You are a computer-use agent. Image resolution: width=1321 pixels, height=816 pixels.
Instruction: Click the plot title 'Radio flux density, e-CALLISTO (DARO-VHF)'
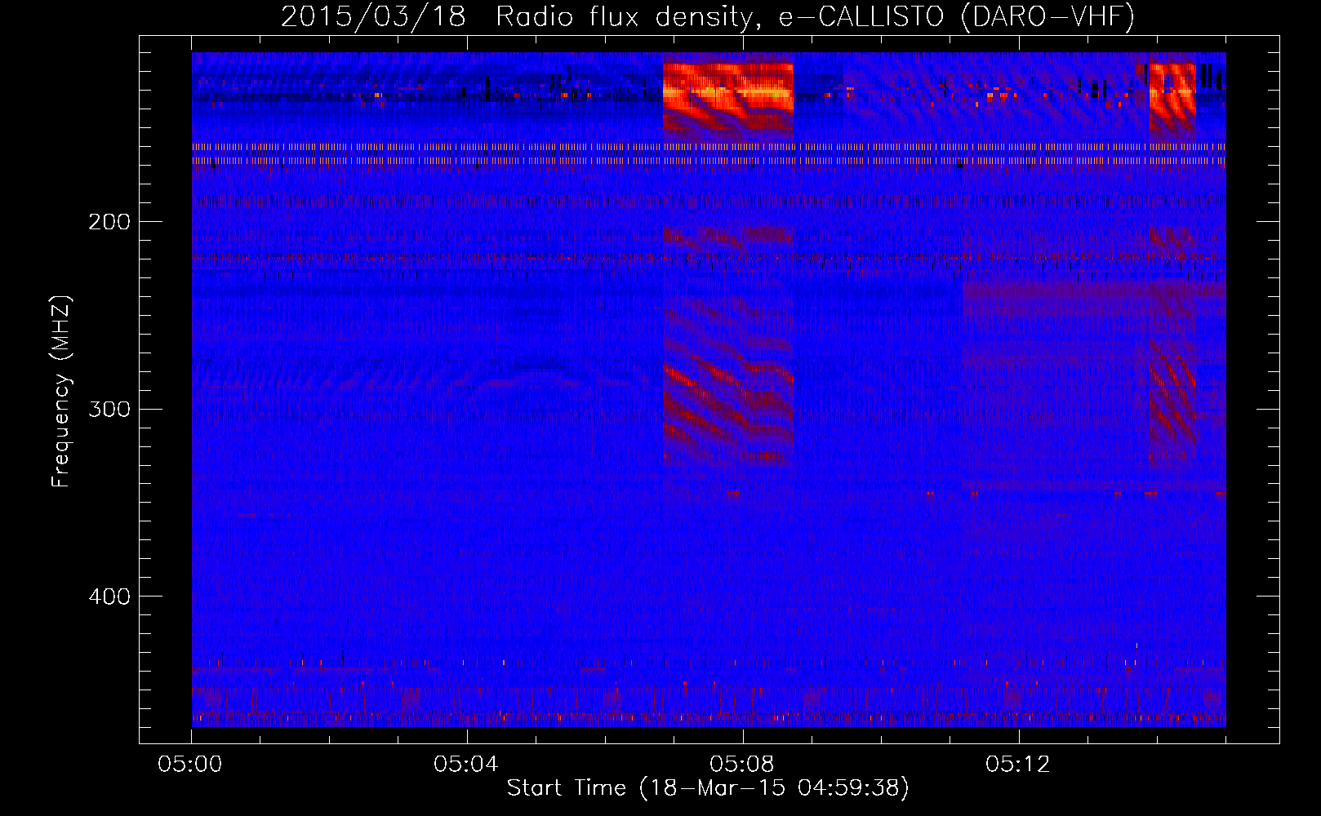coord(815,16)
